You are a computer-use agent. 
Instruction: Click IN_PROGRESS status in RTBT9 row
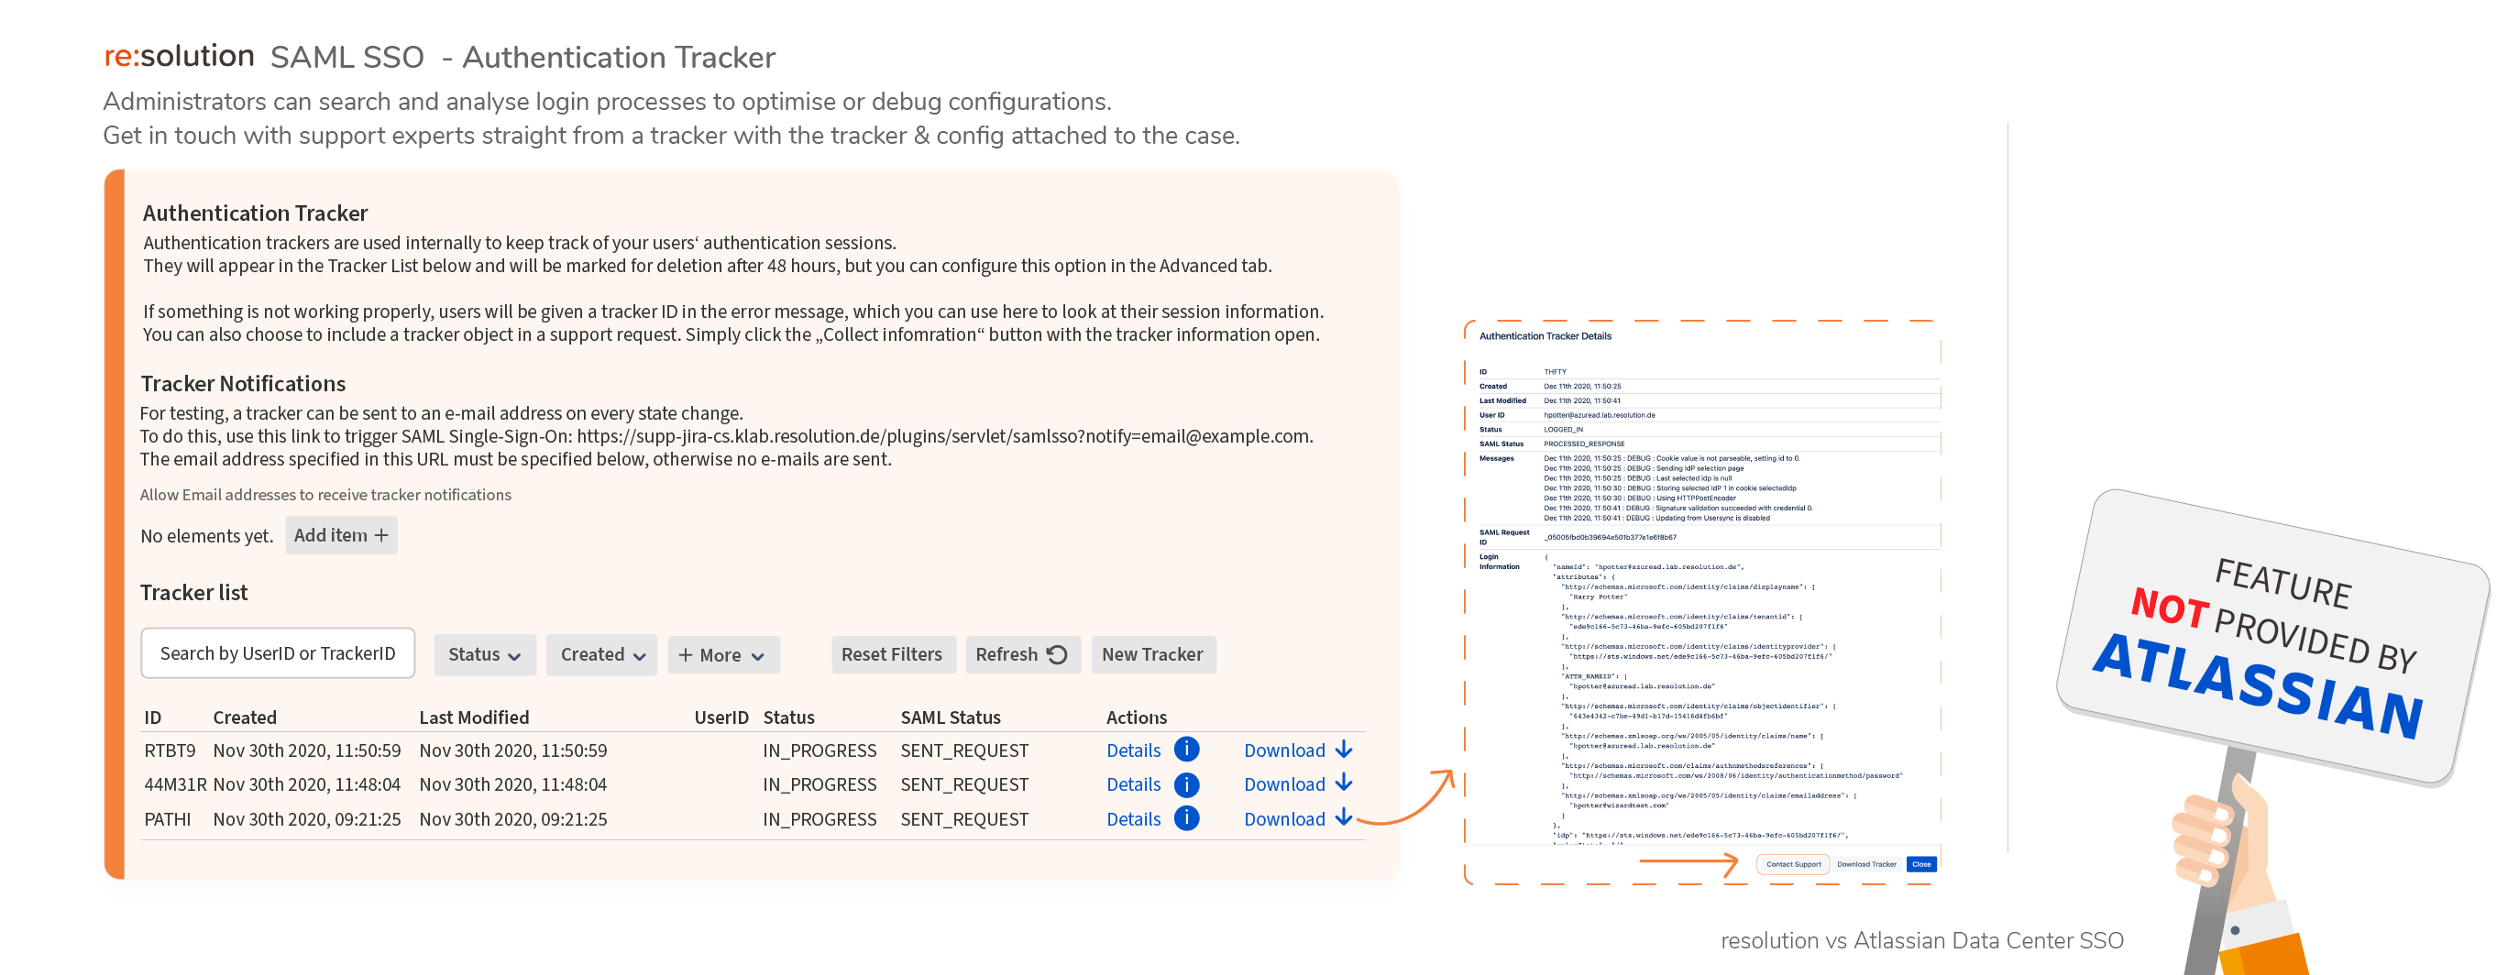(x=819, y=750)
